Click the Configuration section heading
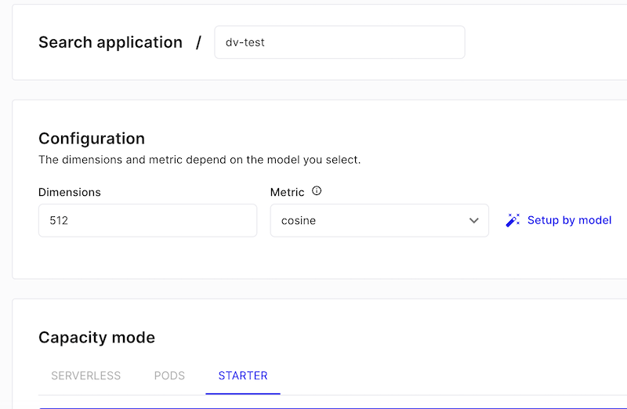This screenshot has width=627, height=409. click(x=92, y=139)
